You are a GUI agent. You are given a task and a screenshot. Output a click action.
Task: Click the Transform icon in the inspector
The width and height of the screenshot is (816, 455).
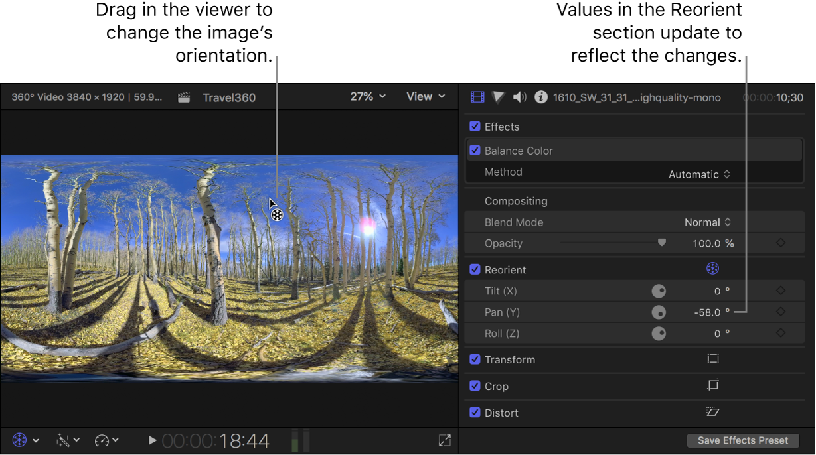(712, 359)
